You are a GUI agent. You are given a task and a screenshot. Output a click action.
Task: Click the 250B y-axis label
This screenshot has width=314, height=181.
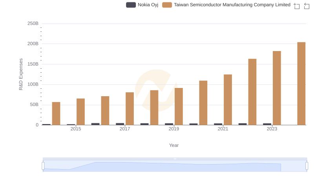coord(33,24)
